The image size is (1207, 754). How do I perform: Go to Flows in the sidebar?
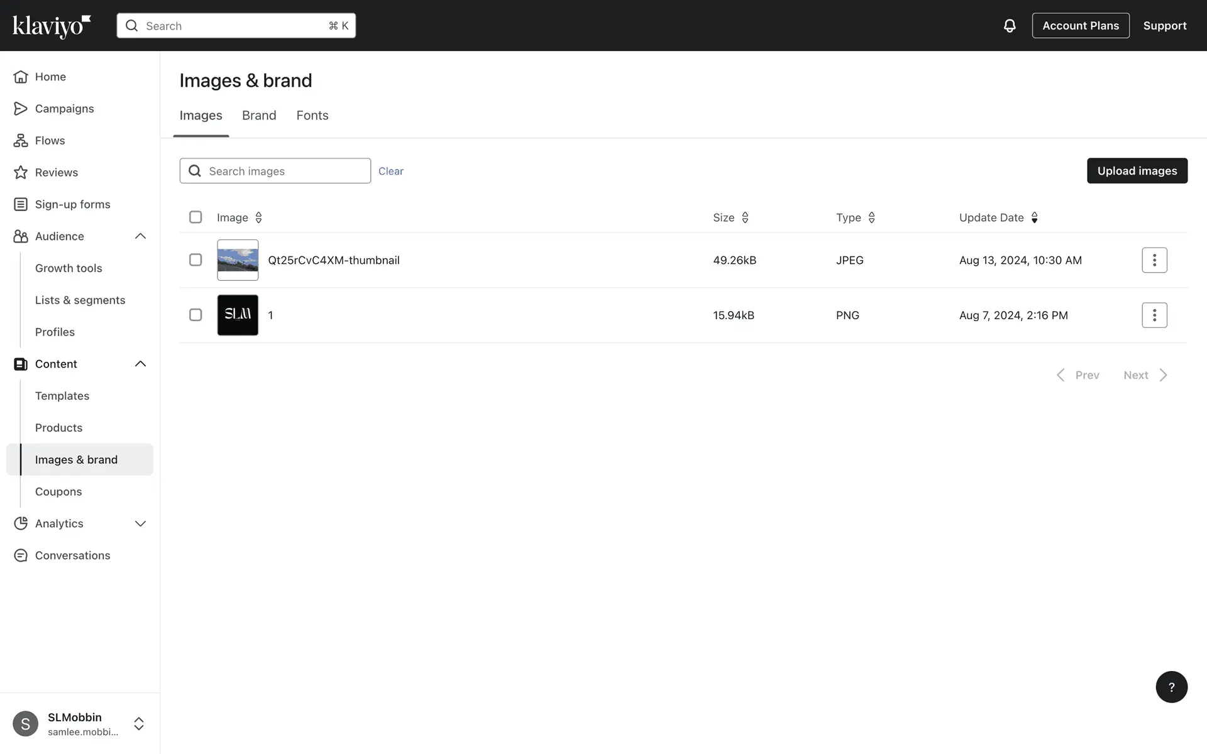(x=50, y=141)
